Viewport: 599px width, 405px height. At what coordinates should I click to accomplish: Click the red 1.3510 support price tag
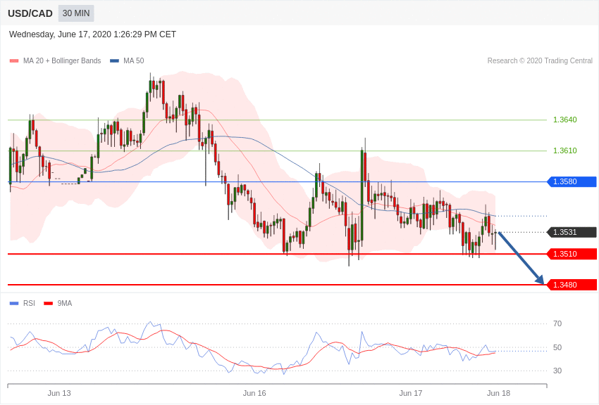click(x=572, y=254)
